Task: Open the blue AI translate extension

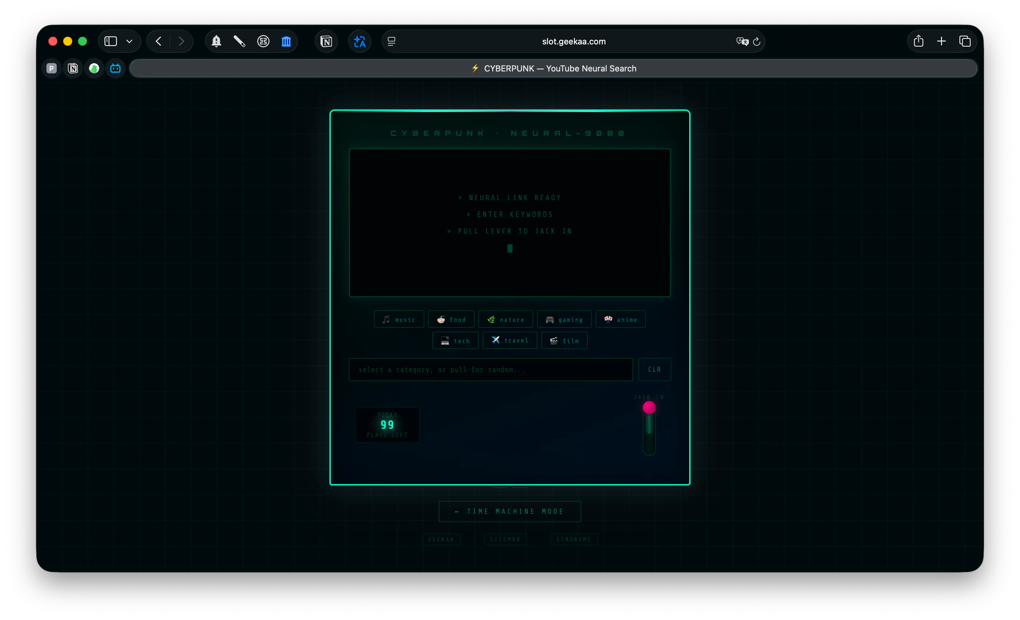Action: 359,41
